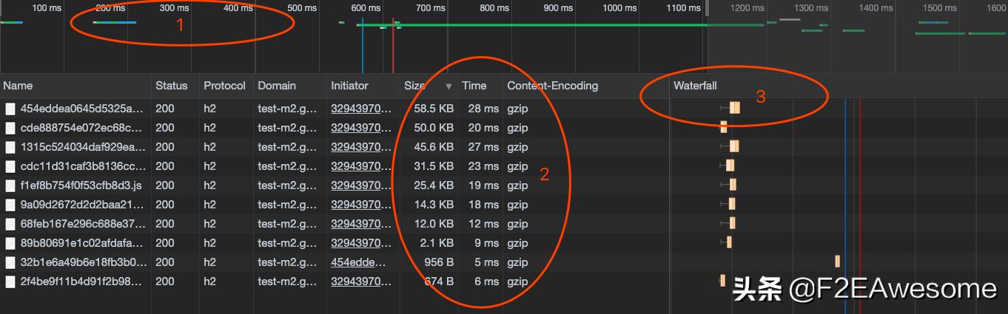
Task: Toggle sort order using the Size column arrow
Action: coord(448,86)
